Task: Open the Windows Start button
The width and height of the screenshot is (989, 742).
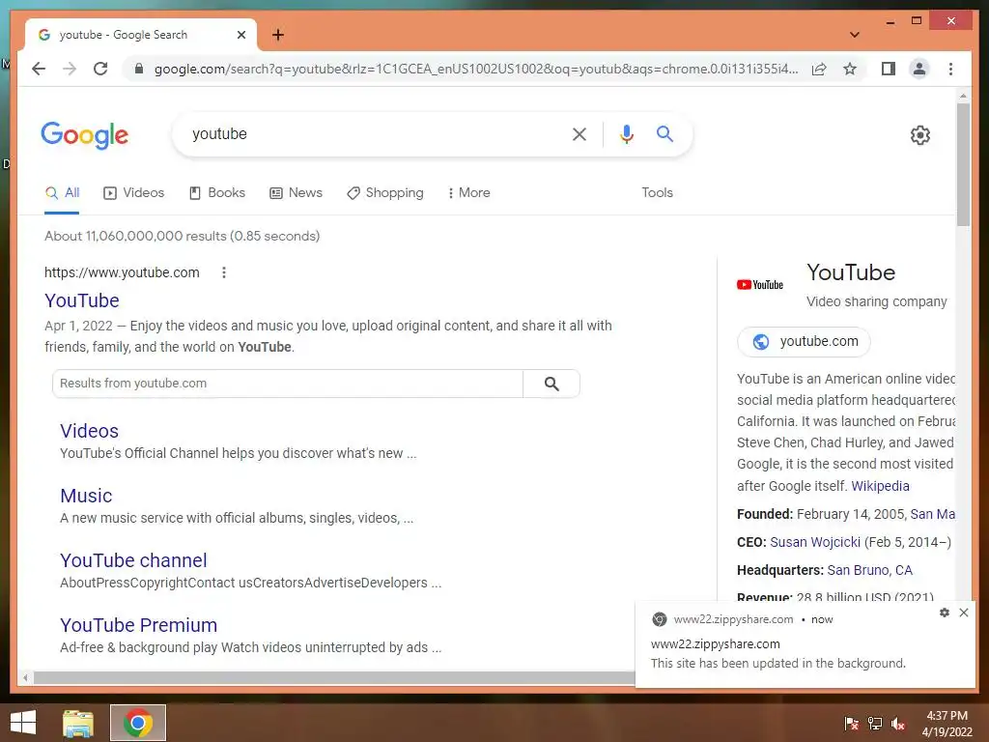Action: [23, 723]
